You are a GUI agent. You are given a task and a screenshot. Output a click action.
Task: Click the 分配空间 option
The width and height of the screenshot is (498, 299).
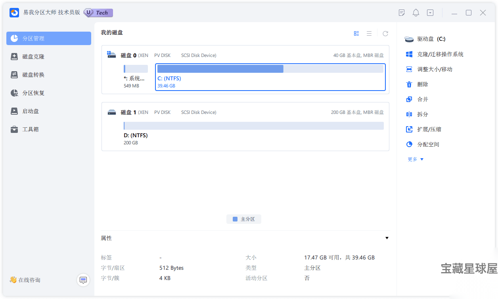pos(423,144)
